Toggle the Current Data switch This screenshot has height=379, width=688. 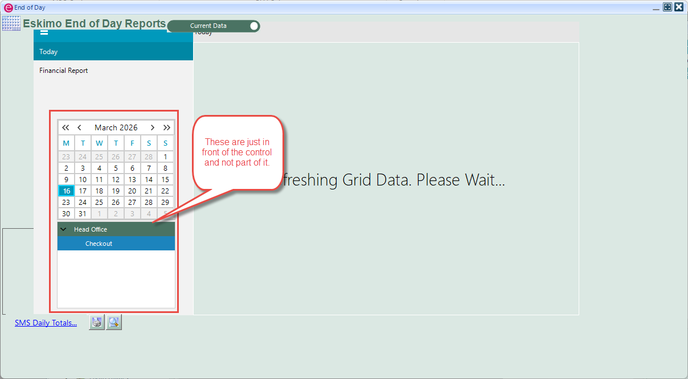coord(214,26)
